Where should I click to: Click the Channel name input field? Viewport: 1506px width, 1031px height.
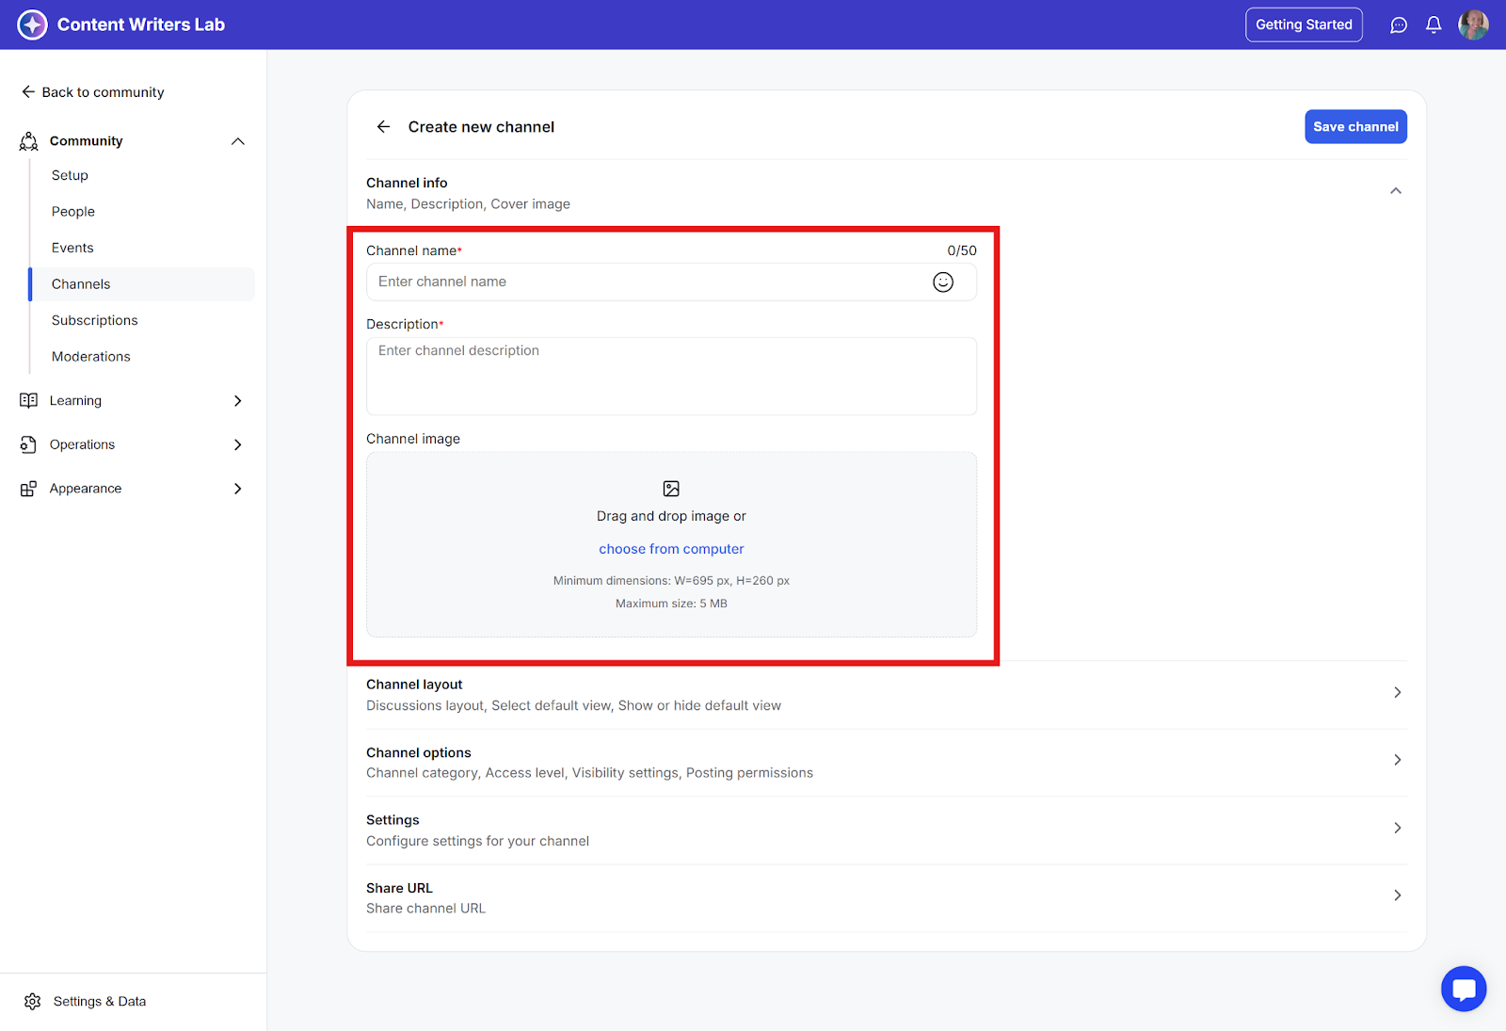pos(649,282)
